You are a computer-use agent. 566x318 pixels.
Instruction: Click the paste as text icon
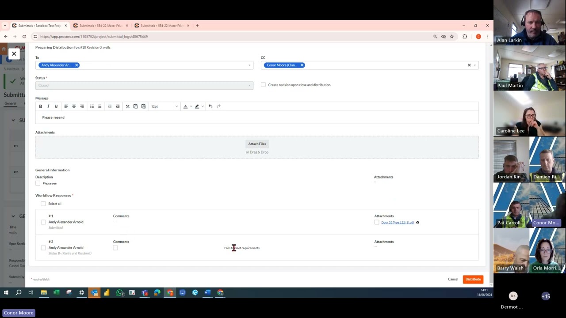point(143,106)
